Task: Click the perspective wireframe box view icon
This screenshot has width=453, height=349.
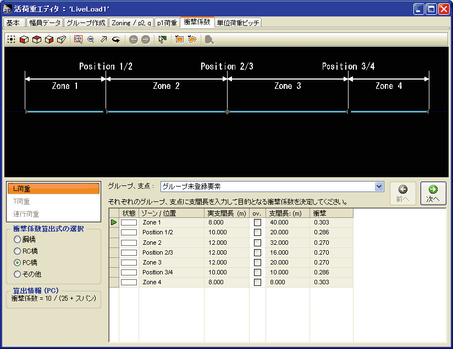Action: coord(62,40)
